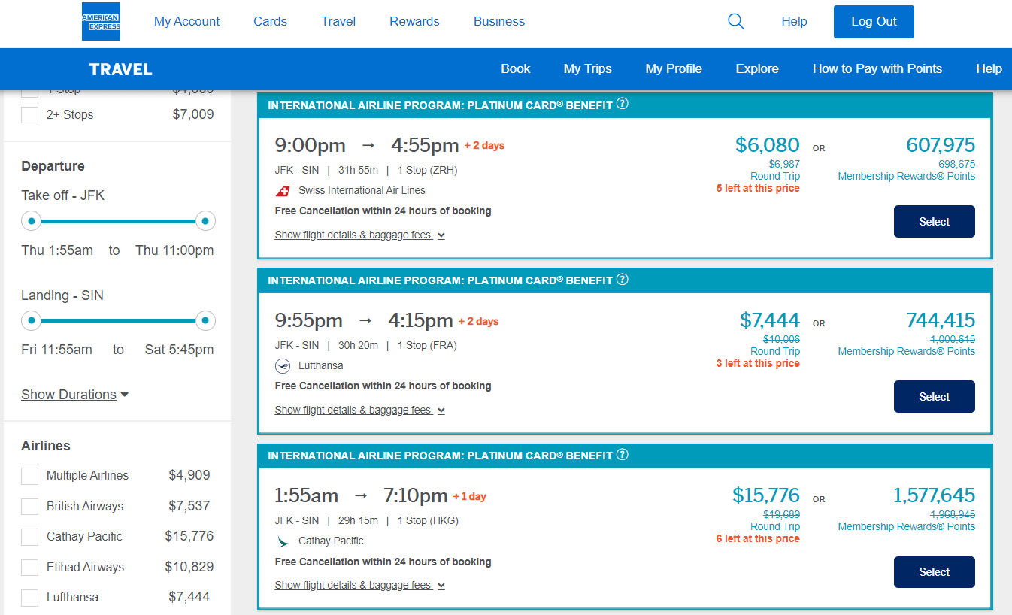Click the '1 Stop (ZRH)' text

point(426,170)
